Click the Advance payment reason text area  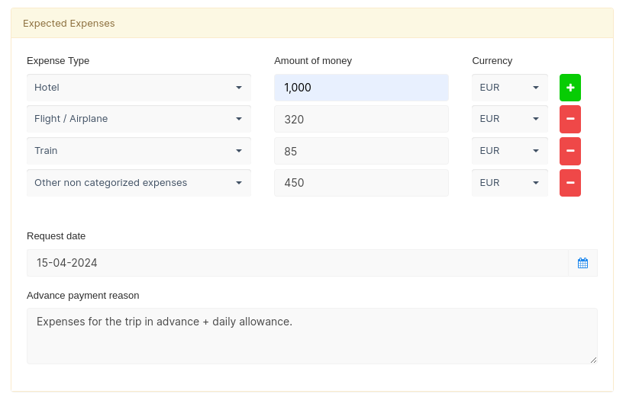tap(311, 336)
